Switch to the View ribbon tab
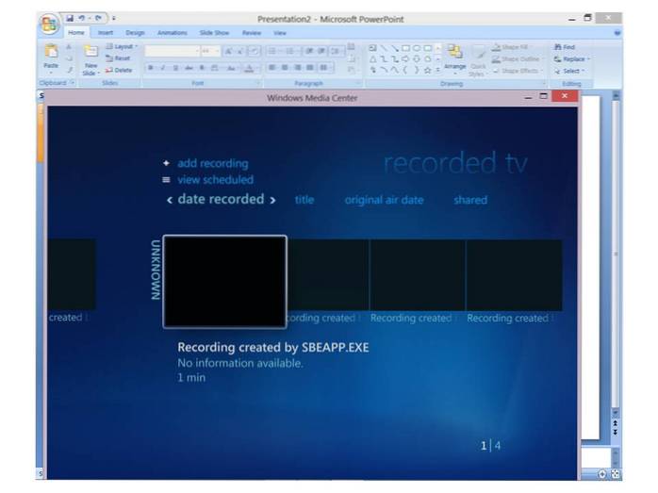The width and height of the screenshot is (658, 493). [x=280, y=32]
